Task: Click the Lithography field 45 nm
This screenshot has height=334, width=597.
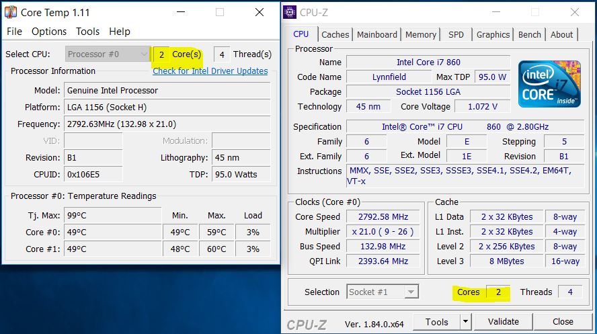Action: (x=241, y=157)
